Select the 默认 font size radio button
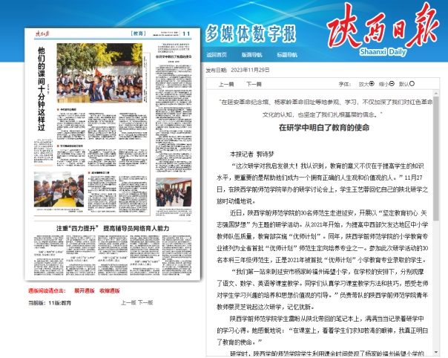This screenshot has width=448, height=358. click(x=411, y=84)
